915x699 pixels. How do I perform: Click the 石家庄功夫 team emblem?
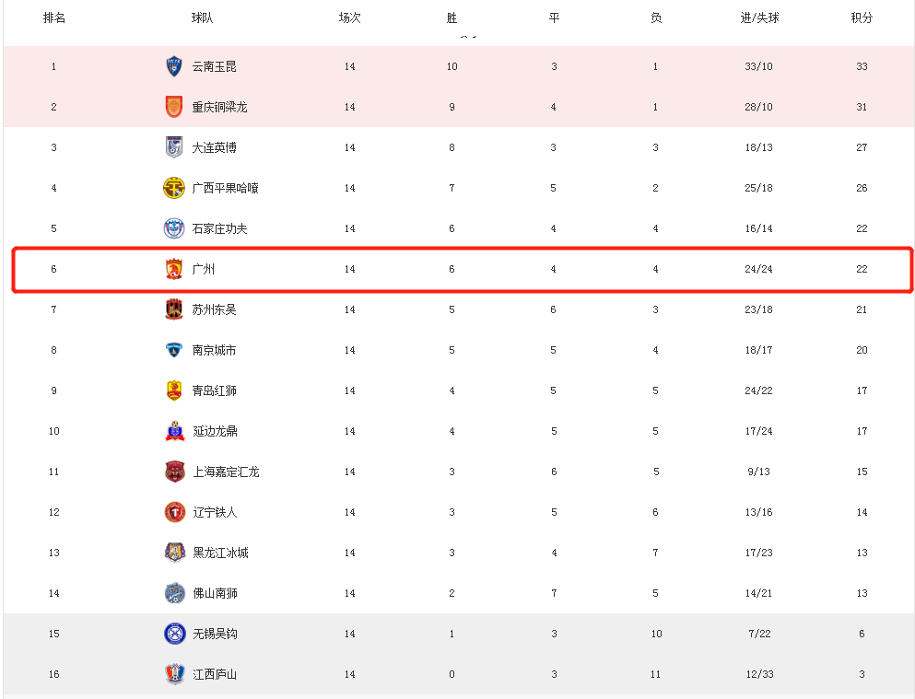pos(174,228)
